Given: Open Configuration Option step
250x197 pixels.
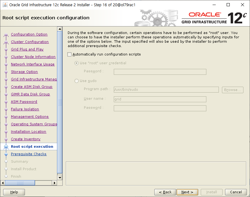Looking at the screenshot, I should coord(29,34).
